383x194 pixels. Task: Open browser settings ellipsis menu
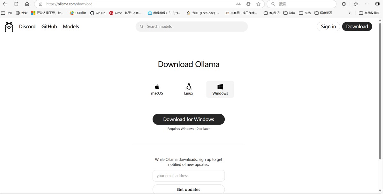point(367,4)
